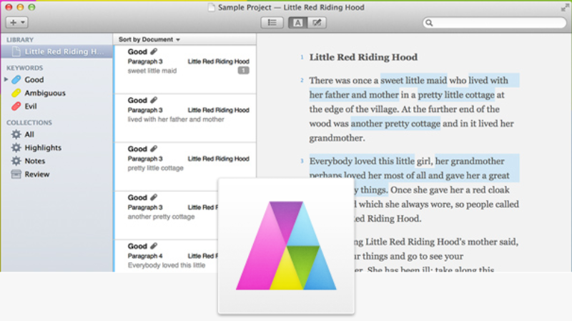Select the Evil keyword
Viewport: 572px width, 321px height.
point(31,106)
